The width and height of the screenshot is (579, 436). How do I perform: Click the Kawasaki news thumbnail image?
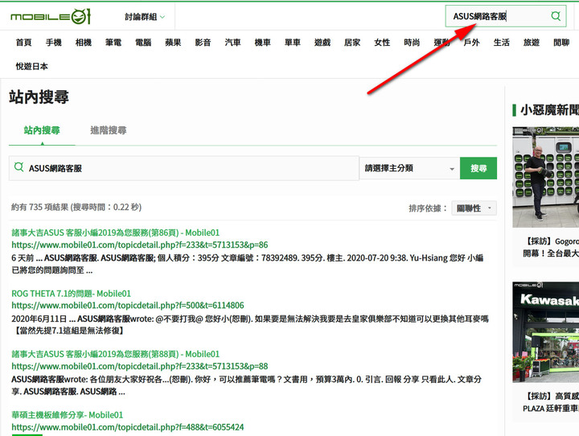546,332
